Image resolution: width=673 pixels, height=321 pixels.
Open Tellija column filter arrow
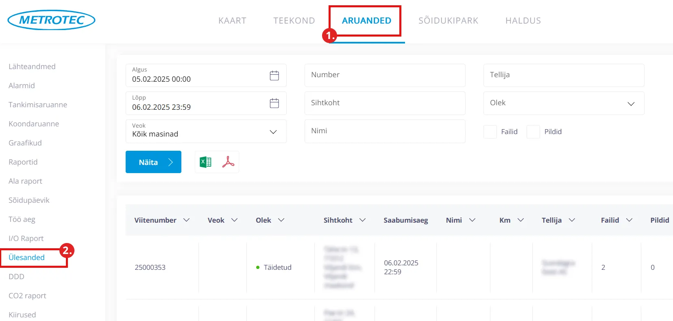click(572, 220)
